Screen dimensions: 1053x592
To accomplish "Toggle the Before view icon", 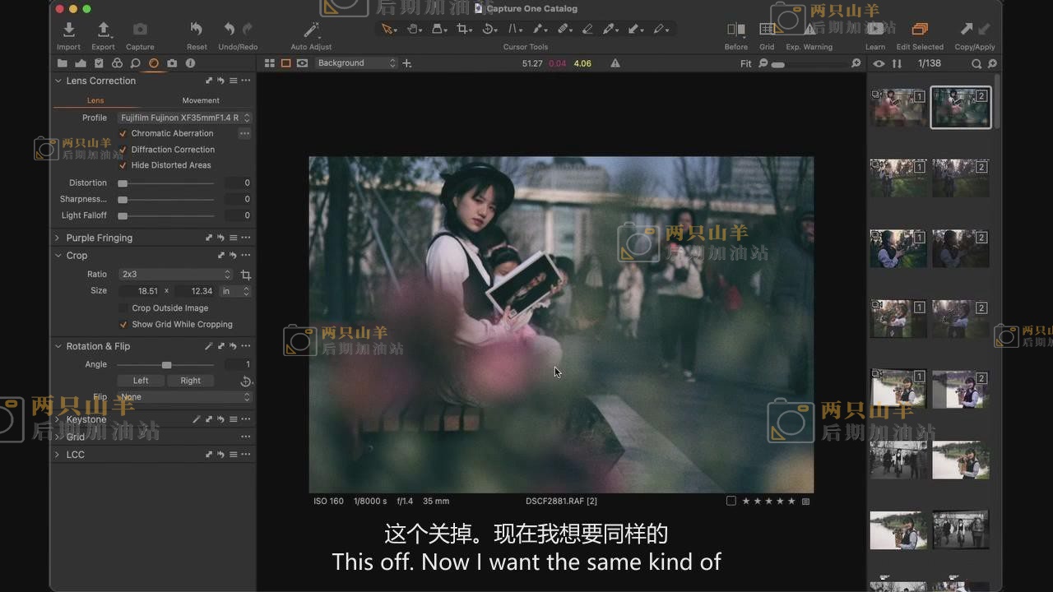I will tap(735, 30).
